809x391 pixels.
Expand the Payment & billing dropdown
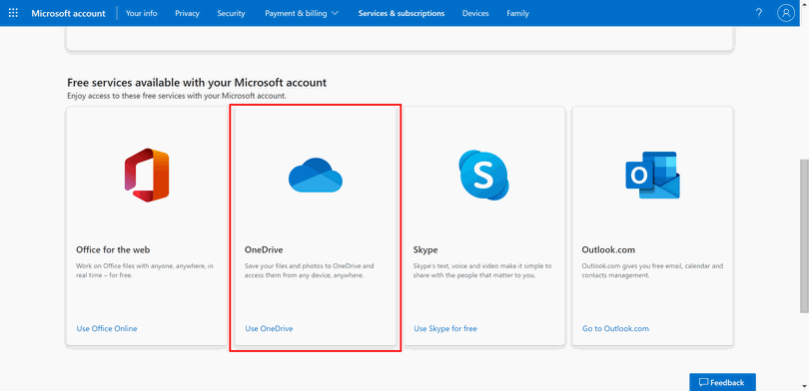302,13
